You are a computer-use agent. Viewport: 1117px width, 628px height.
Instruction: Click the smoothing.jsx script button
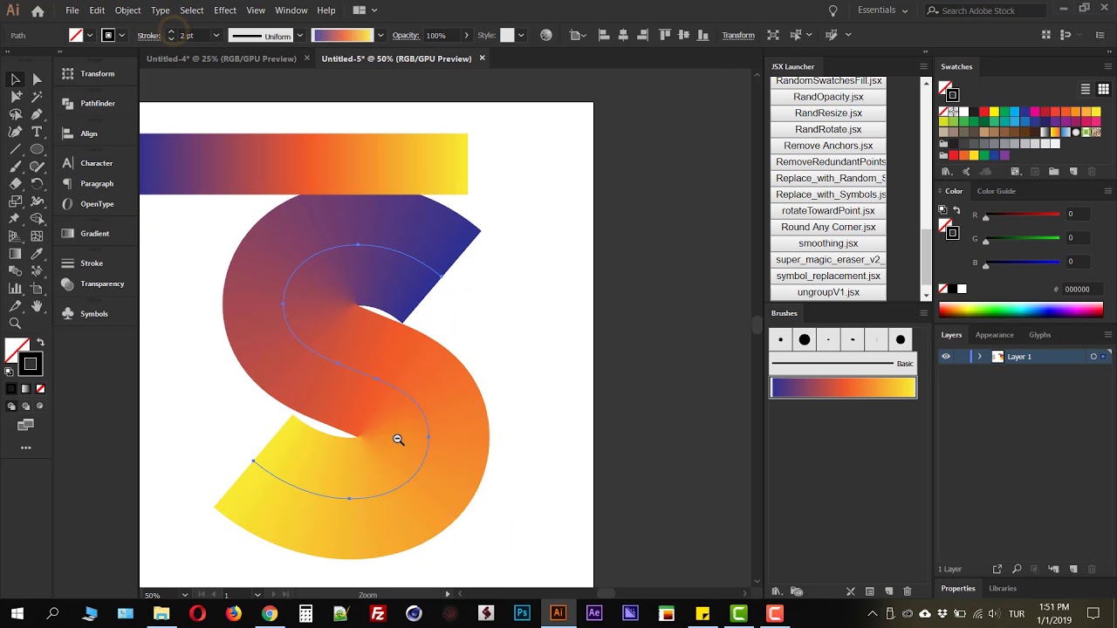pyautogui.click(x=828, y=243)
